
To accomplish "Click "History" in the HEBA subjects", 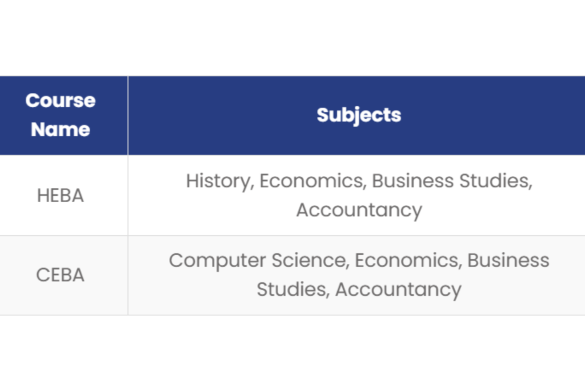I will pyautogui.click(x=219, y=181).
